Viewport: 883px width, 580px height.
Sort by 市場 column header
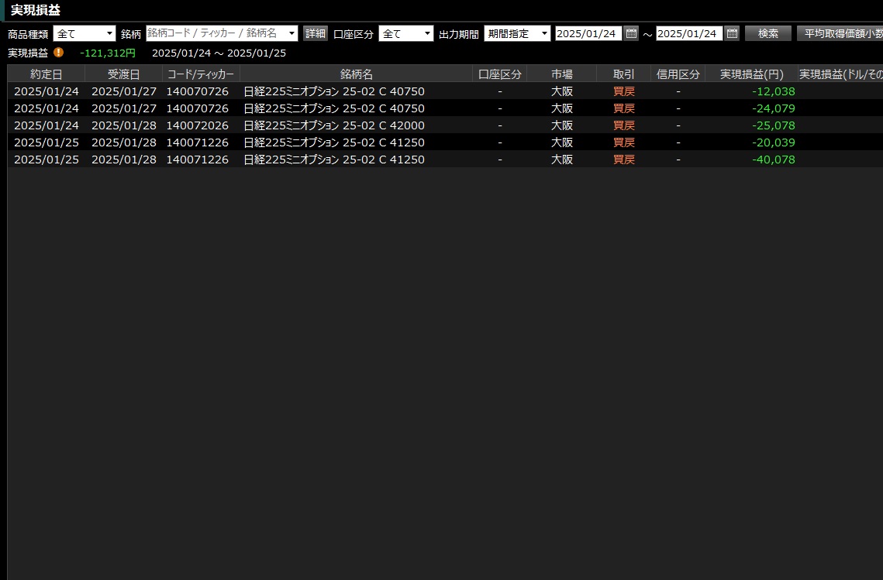point(562,74)
